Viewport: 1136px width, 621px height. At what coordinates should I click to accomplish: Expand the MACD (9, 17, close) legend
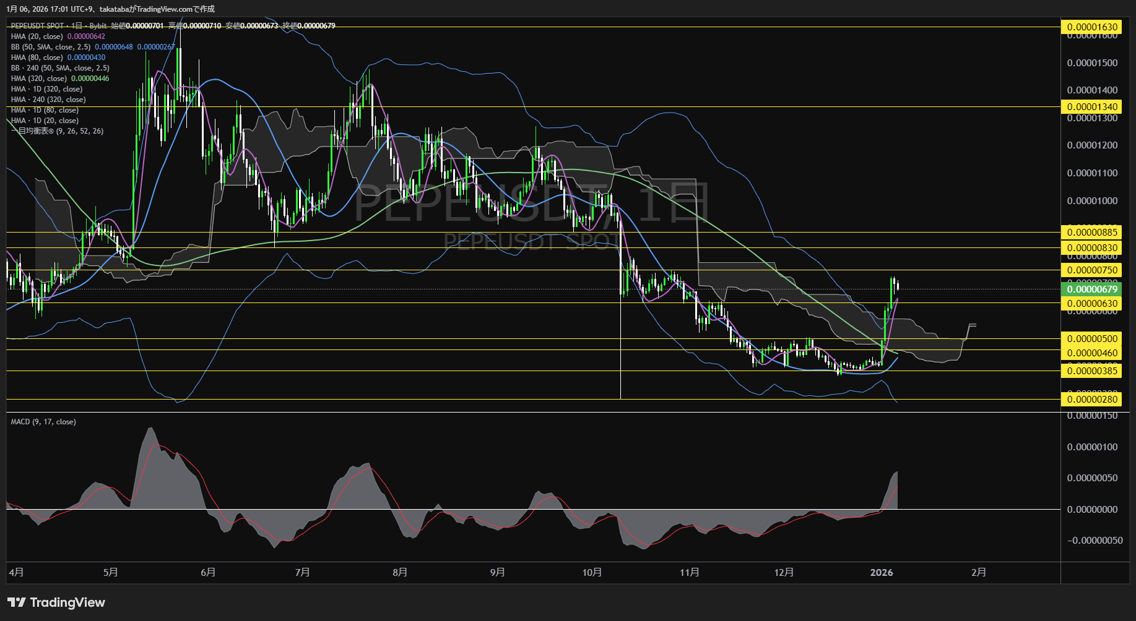pyautogui.click(x=43, y=422)
